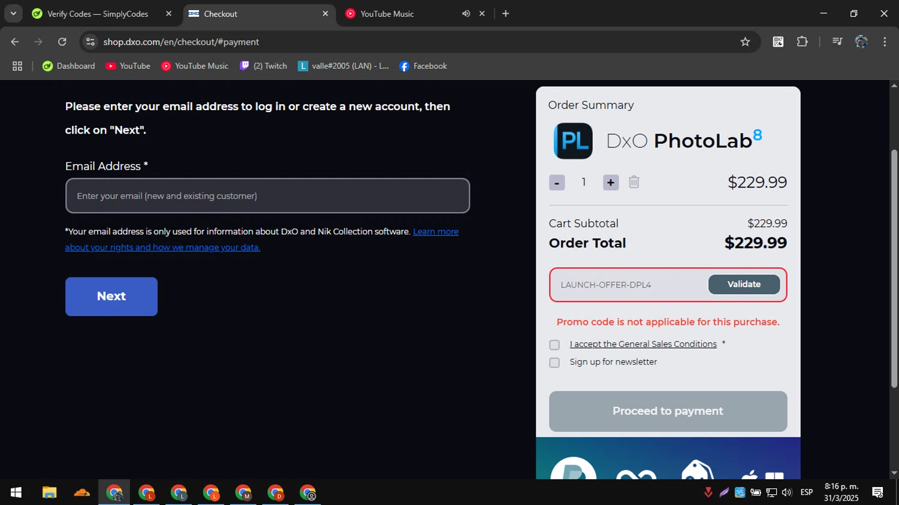Viewport: 899px width, 505px height.
Task: Click the shop.dxo.com address bar URL
Action: (181, 42)
